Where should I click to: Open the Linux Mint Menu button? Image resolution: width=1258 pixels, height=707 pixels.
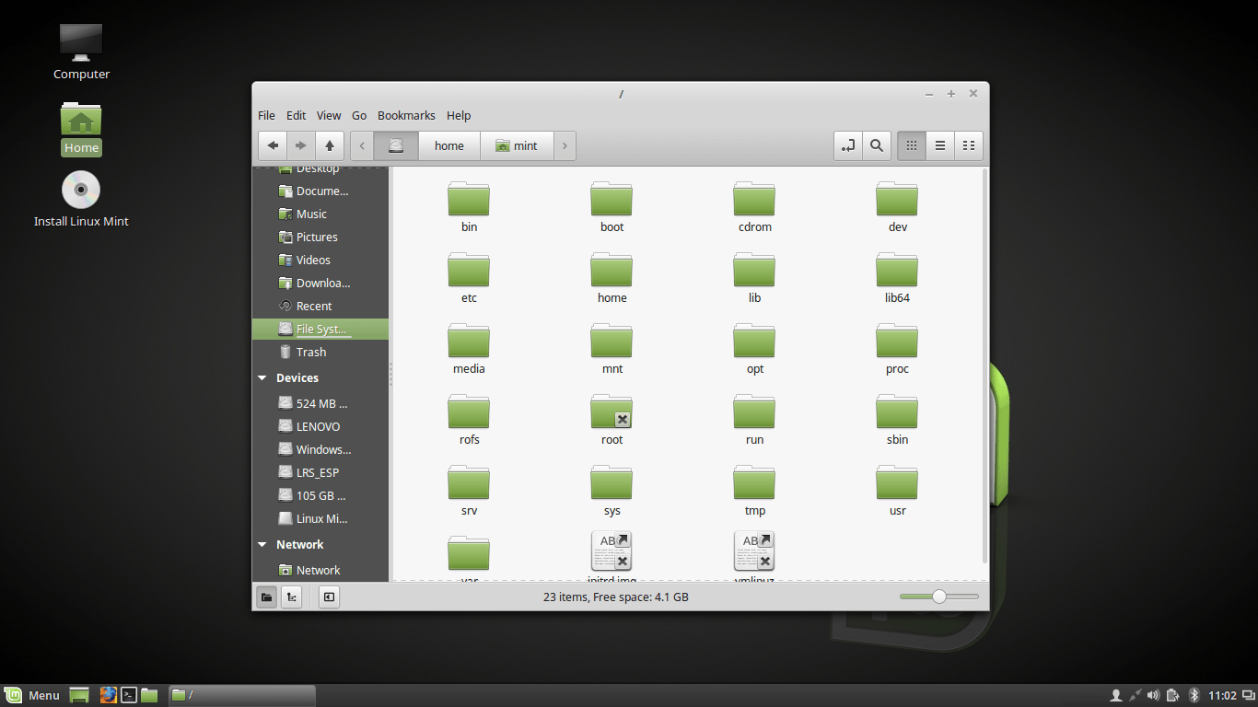33,695
